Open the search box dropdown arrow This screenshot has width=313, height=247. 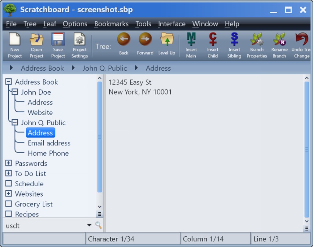(89, 226)
